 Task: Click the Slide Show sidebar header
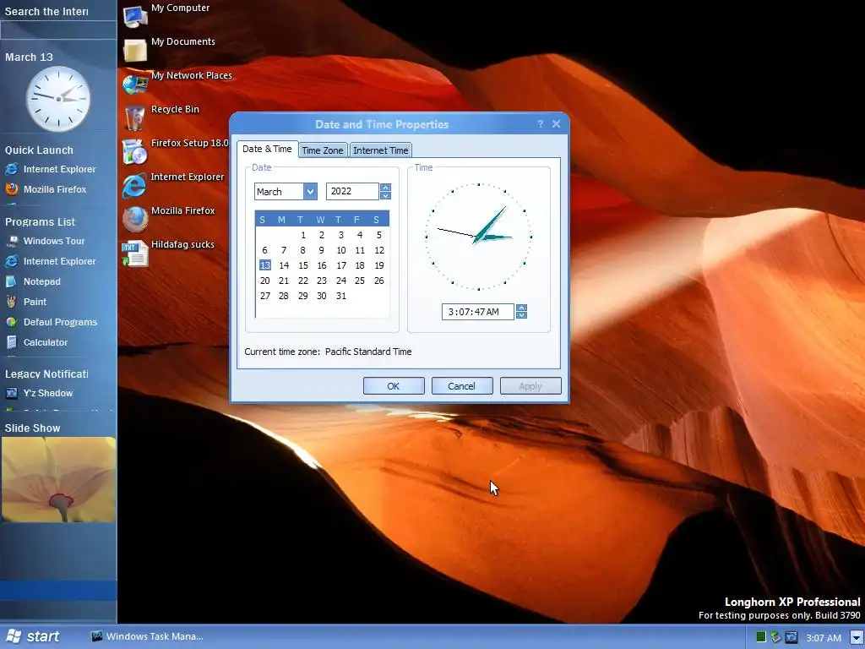click(x=33, y=428)
